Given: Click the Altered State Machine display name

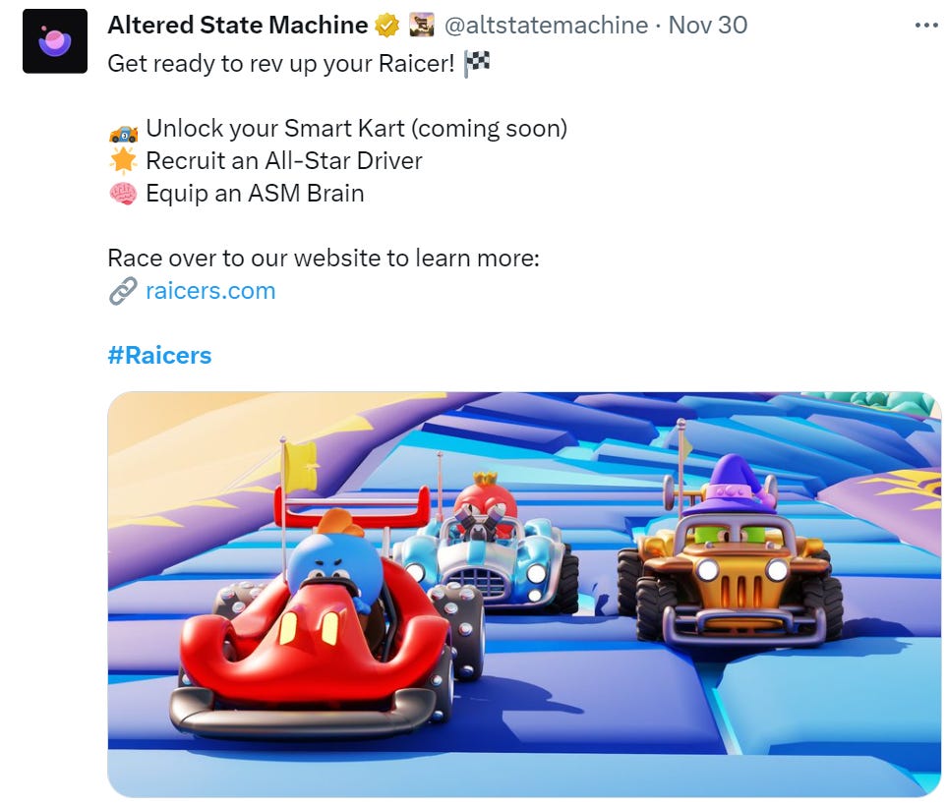Looking at the screenshot, I should click(x=238, y=26).
